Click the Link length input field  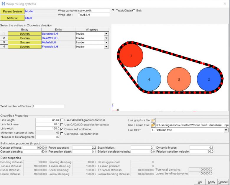pos(47,120)
